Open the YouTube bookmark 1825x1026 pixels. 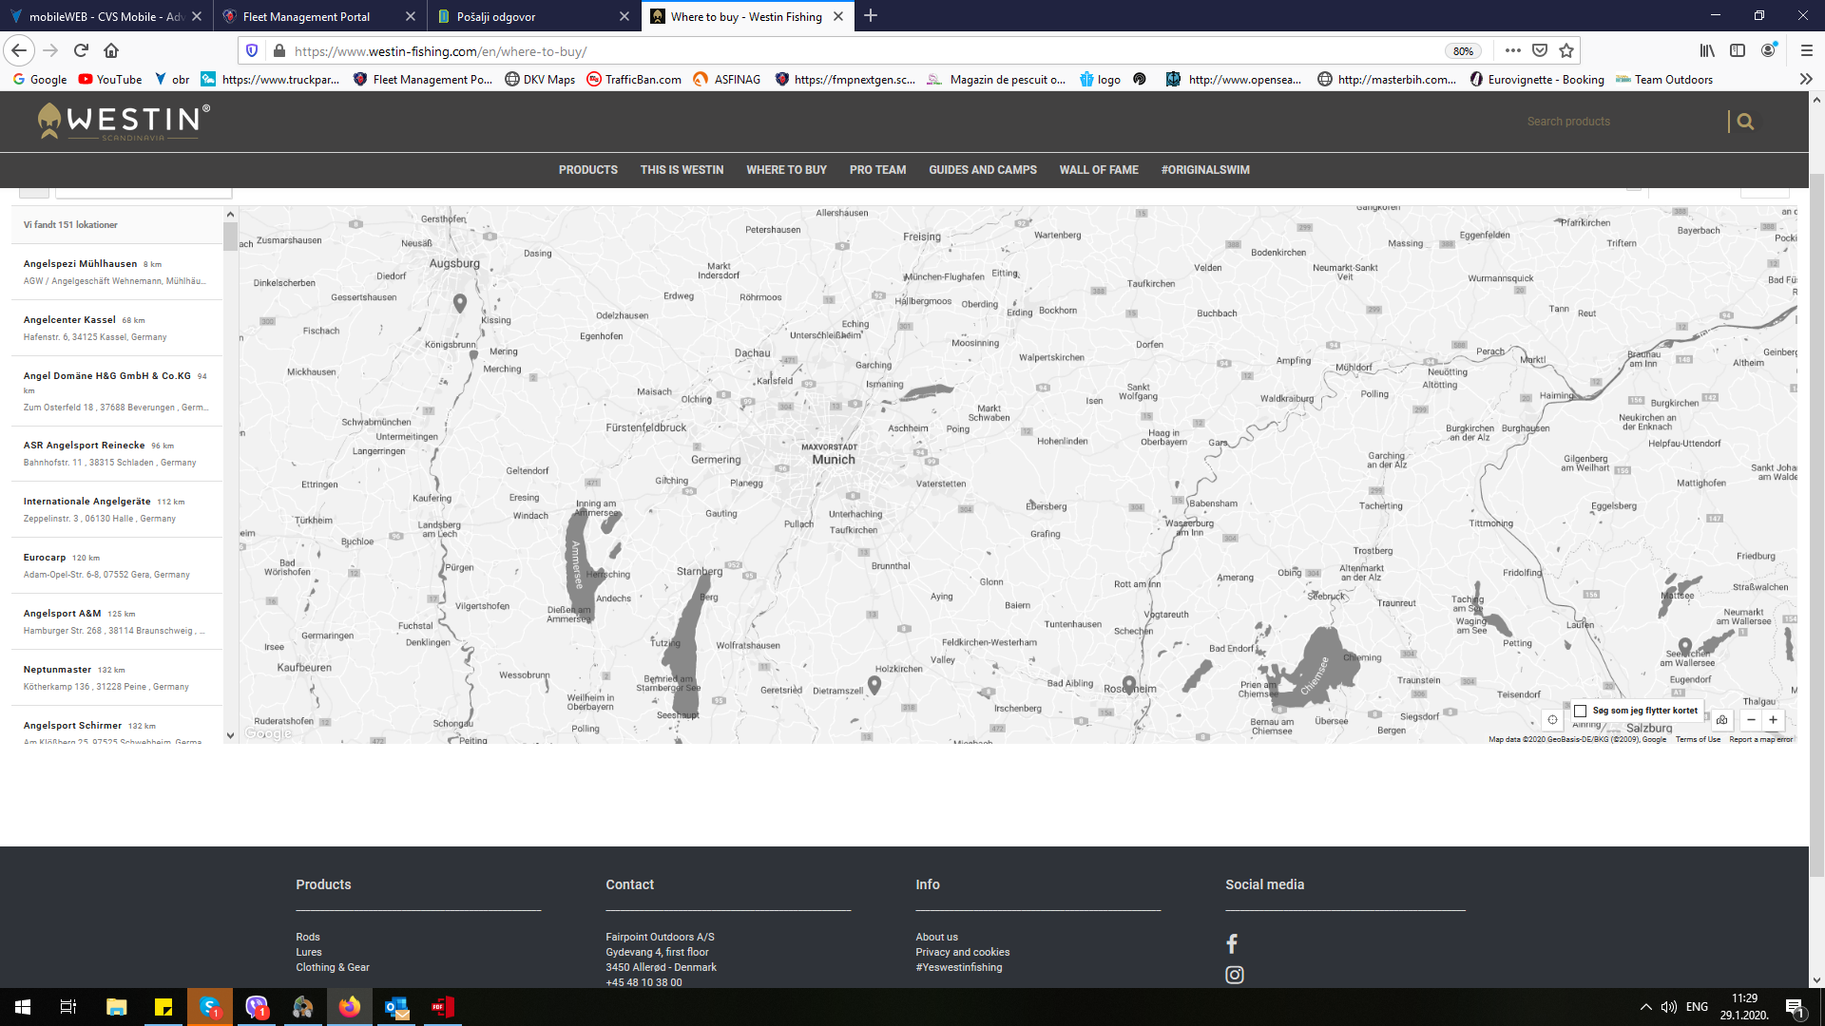[110, 79]
